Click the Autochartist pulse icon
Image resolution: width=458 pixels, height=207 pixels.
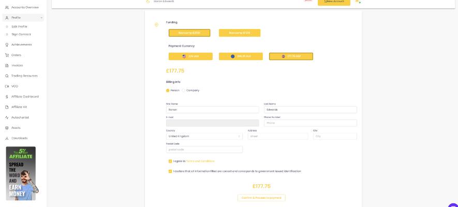point(7,117)
